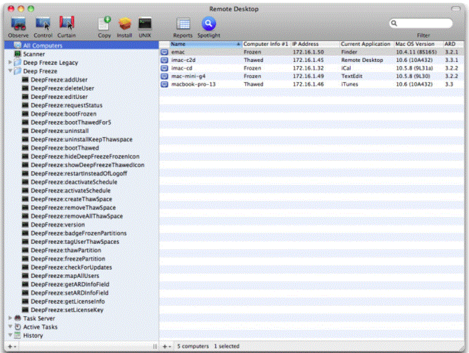Image resolution: width=469 pixels, height=353 pixels.
Task: Select the DeepFreeze:editUser task
Action: [59, 97]
